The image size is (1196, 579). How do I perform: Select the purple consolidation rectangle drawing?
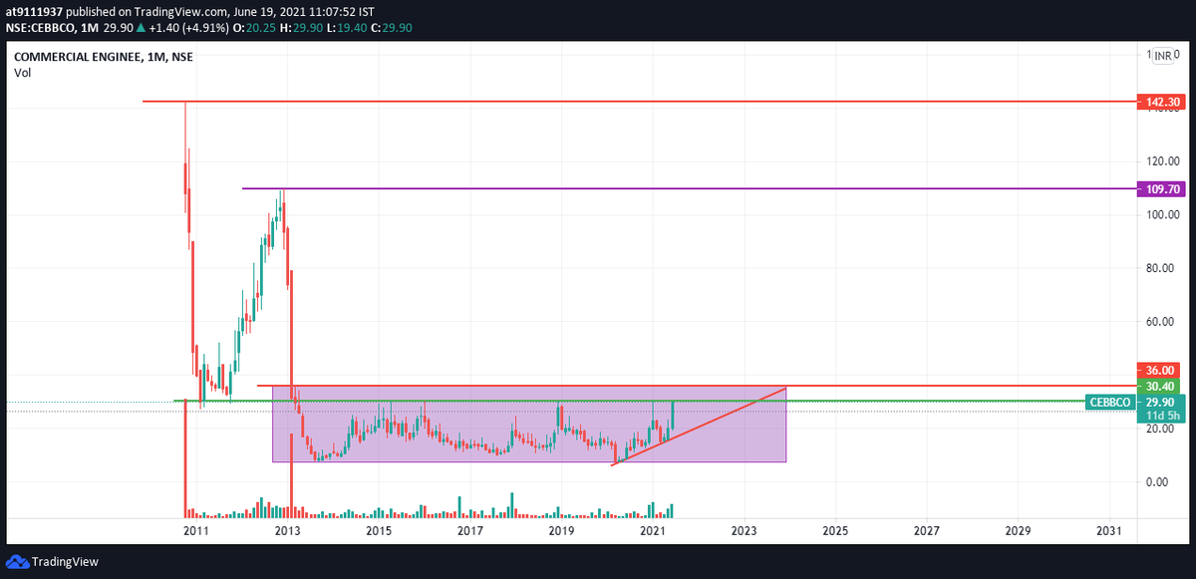click(x=529, y=424)
